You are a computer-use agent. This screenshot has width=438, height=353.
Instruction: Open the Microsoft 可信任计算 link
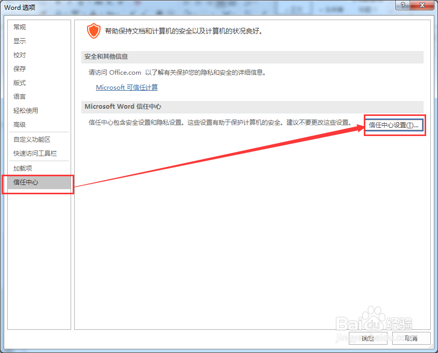point(127,88)
